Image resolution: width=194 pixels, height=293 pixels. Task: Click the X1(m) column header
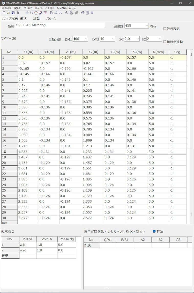(28, 52)
